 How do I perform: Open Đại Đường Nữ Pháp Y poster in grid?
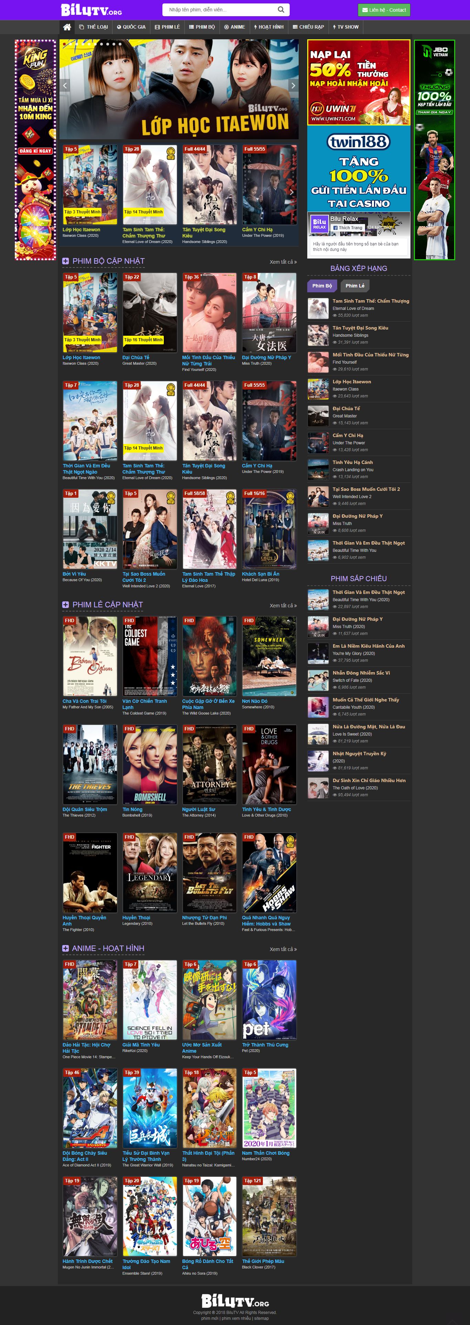pos(269,313)
